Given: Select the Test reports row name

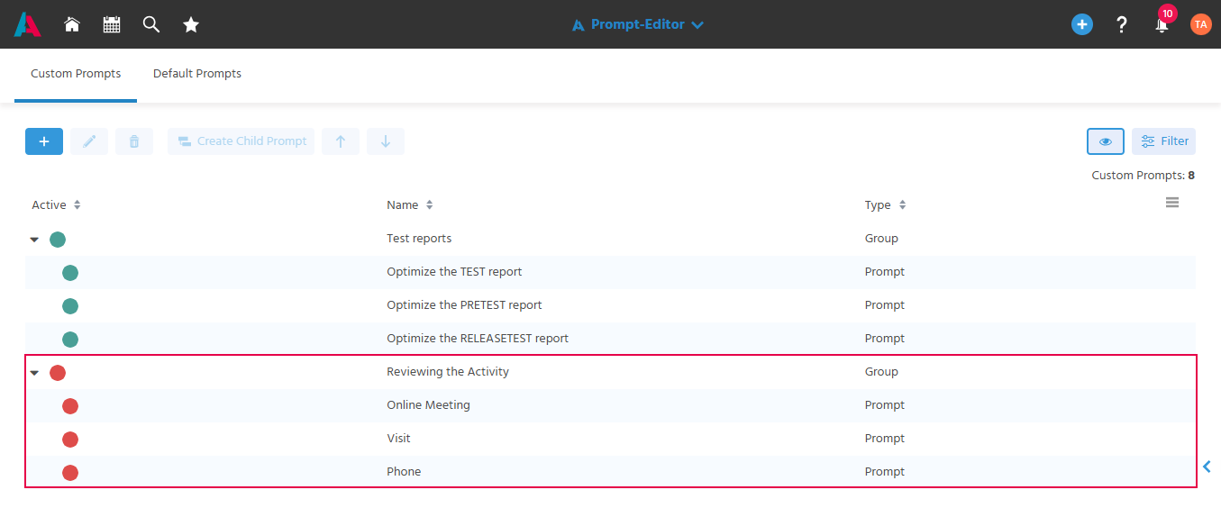Looking at the screenshot, I should (419, 239).
